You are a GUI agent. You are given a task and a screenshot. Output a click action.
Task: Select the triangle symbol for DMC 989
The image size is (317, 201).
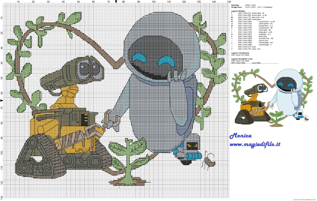[x=232, y=19]
